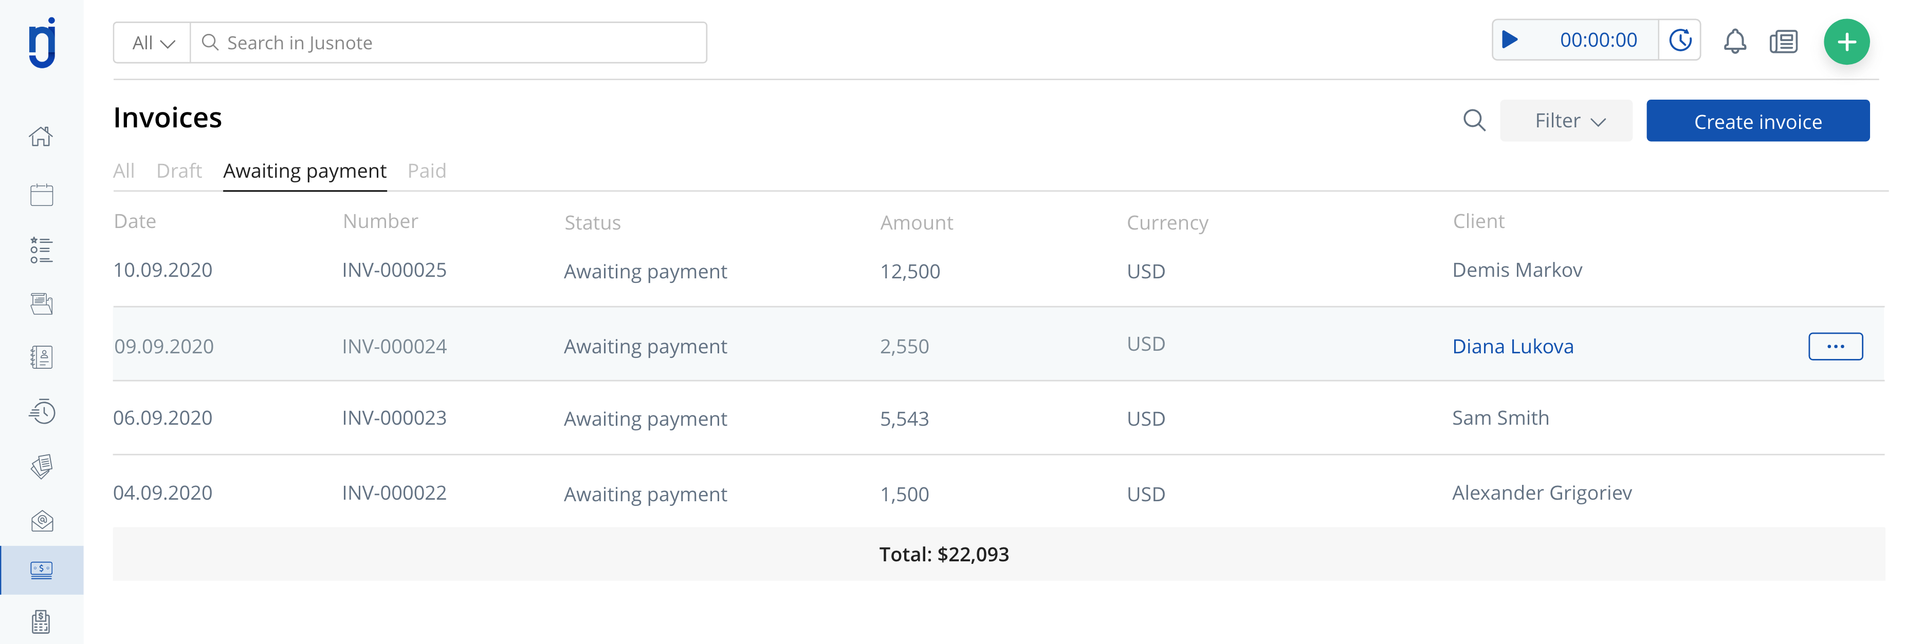Click date 04.09.2020
The image size is (1905, 644).
pyautogui.click(x=163, y=493)
